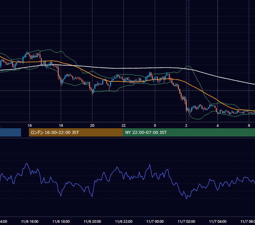Click the "18" hour label on upper axis
This screenshot has width=255, height=225.
click(x=61, y=126)
